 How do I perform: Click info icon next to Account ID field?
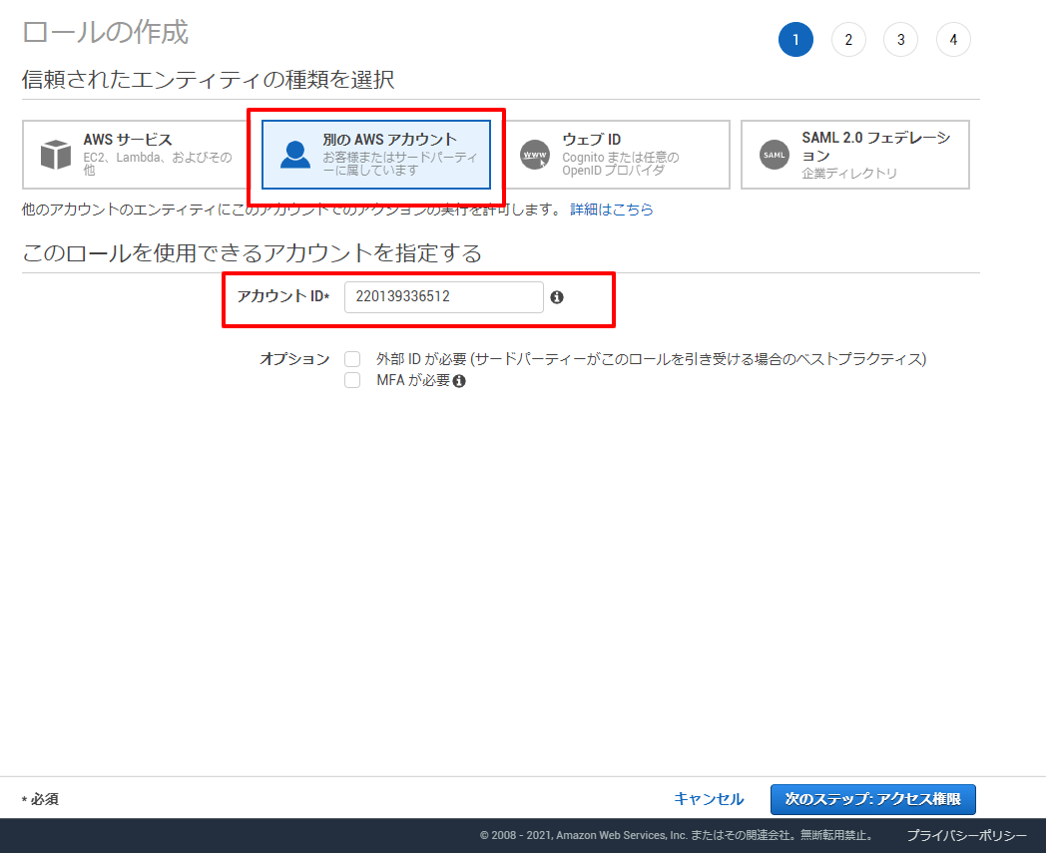pyautogui.click(x=557, y=297)
